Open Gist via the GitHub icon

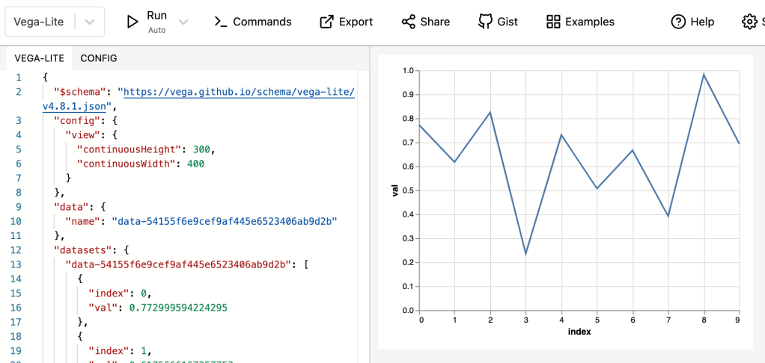tap(485, 22)
